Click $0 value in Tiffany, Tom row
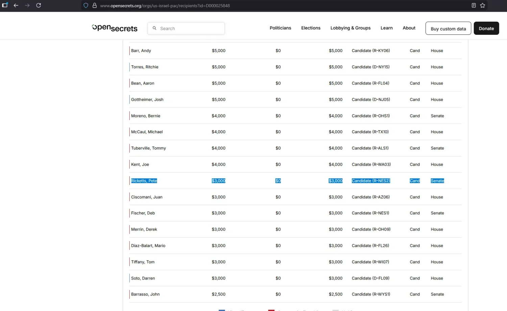 278,262
